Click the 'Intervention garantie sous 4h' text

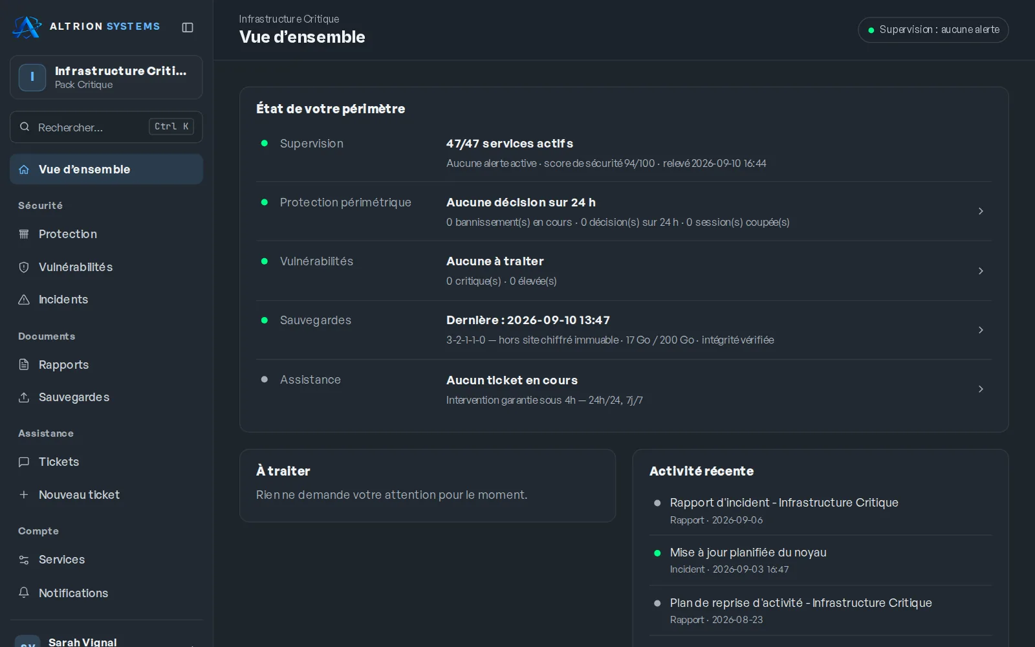click(545, 400)
